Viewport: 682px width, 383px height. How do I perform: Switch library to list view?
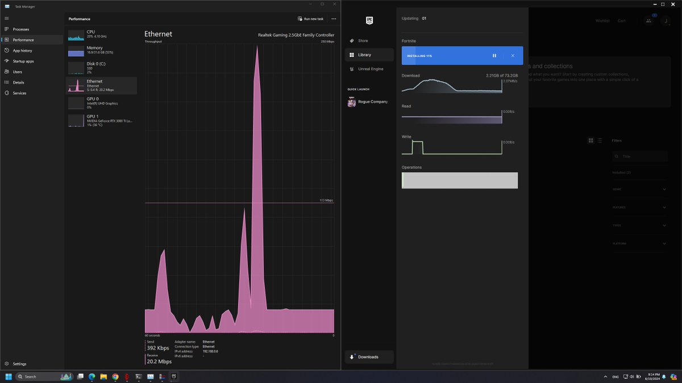[600, 141]
